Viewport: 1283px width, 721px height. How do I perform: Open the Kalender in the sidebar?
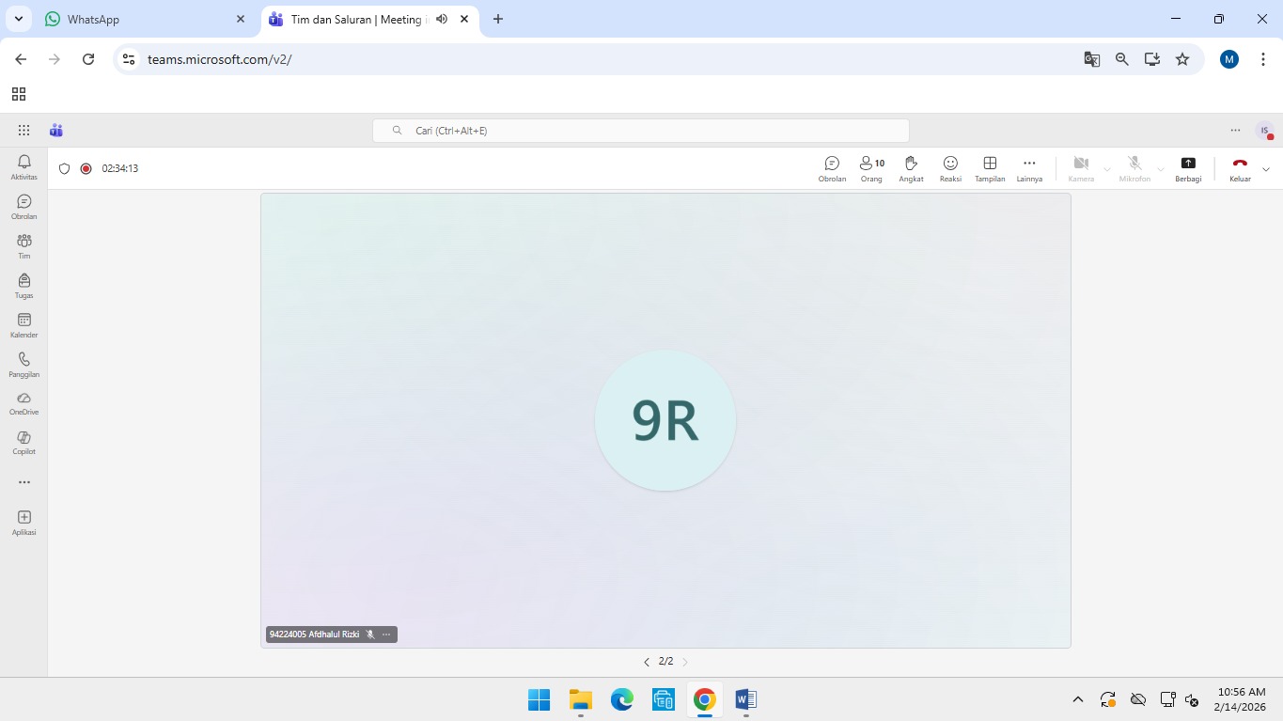24,325
